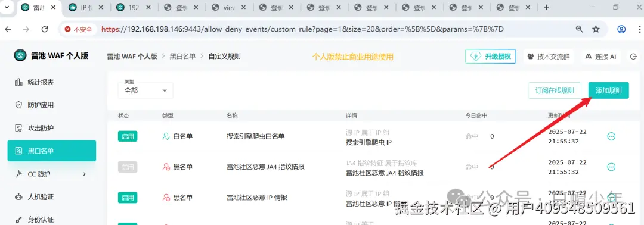
Task: Click the 黑名单 icon in 恶意 IP 情报 row
Action: (x=166, y=198)
